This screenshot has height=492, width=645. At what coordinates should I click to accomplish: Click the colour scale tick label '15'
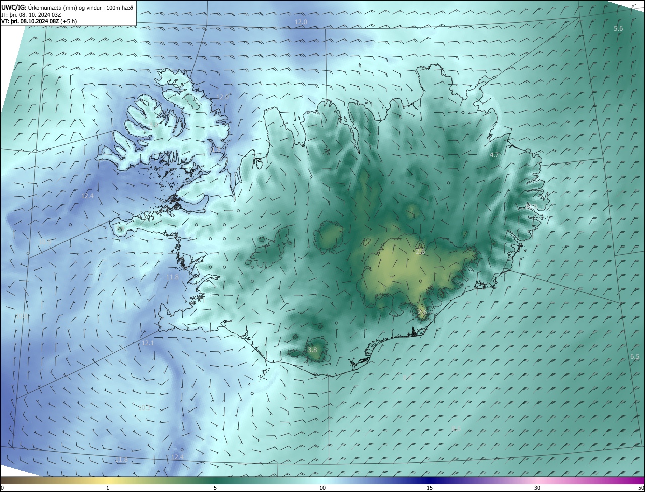point(430,488)
